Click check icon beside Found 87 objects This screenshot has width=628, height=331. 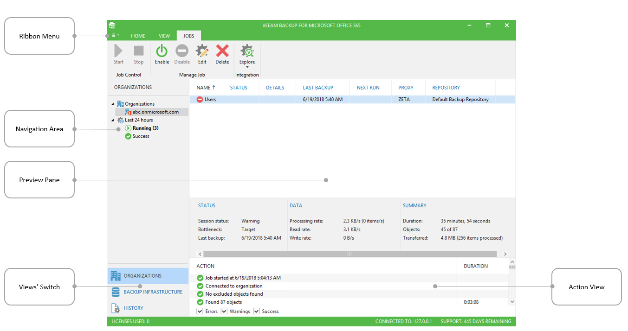pyautogui.click(x=200, y=302)
